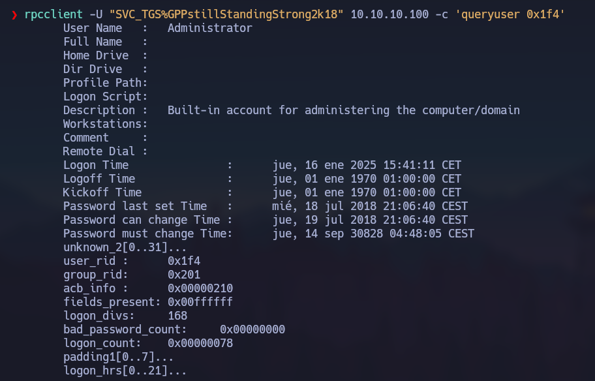Click the Password last set Time value

(370, 206)
